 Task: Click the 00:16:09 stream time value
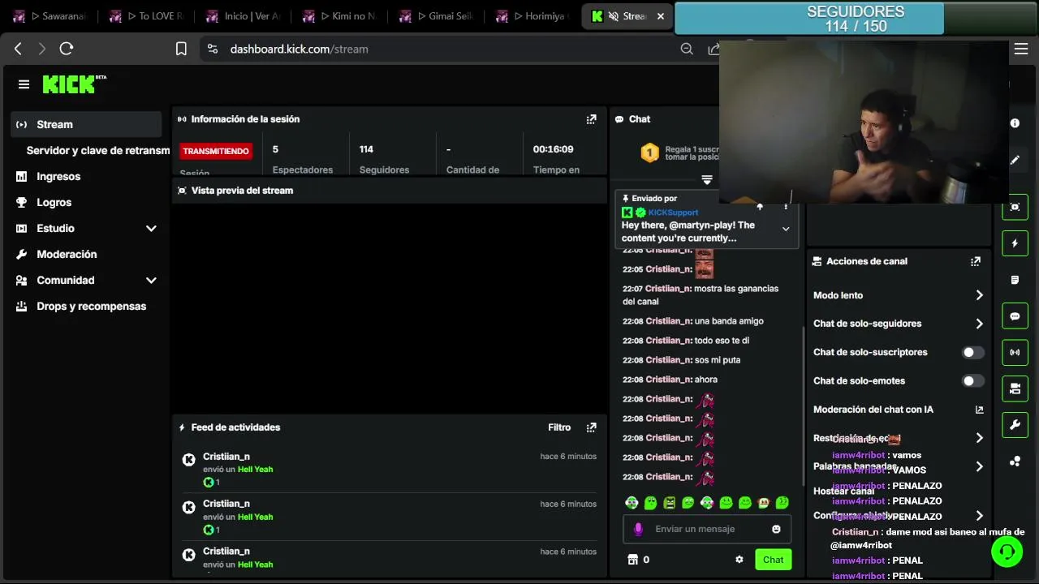coord(554,149)
